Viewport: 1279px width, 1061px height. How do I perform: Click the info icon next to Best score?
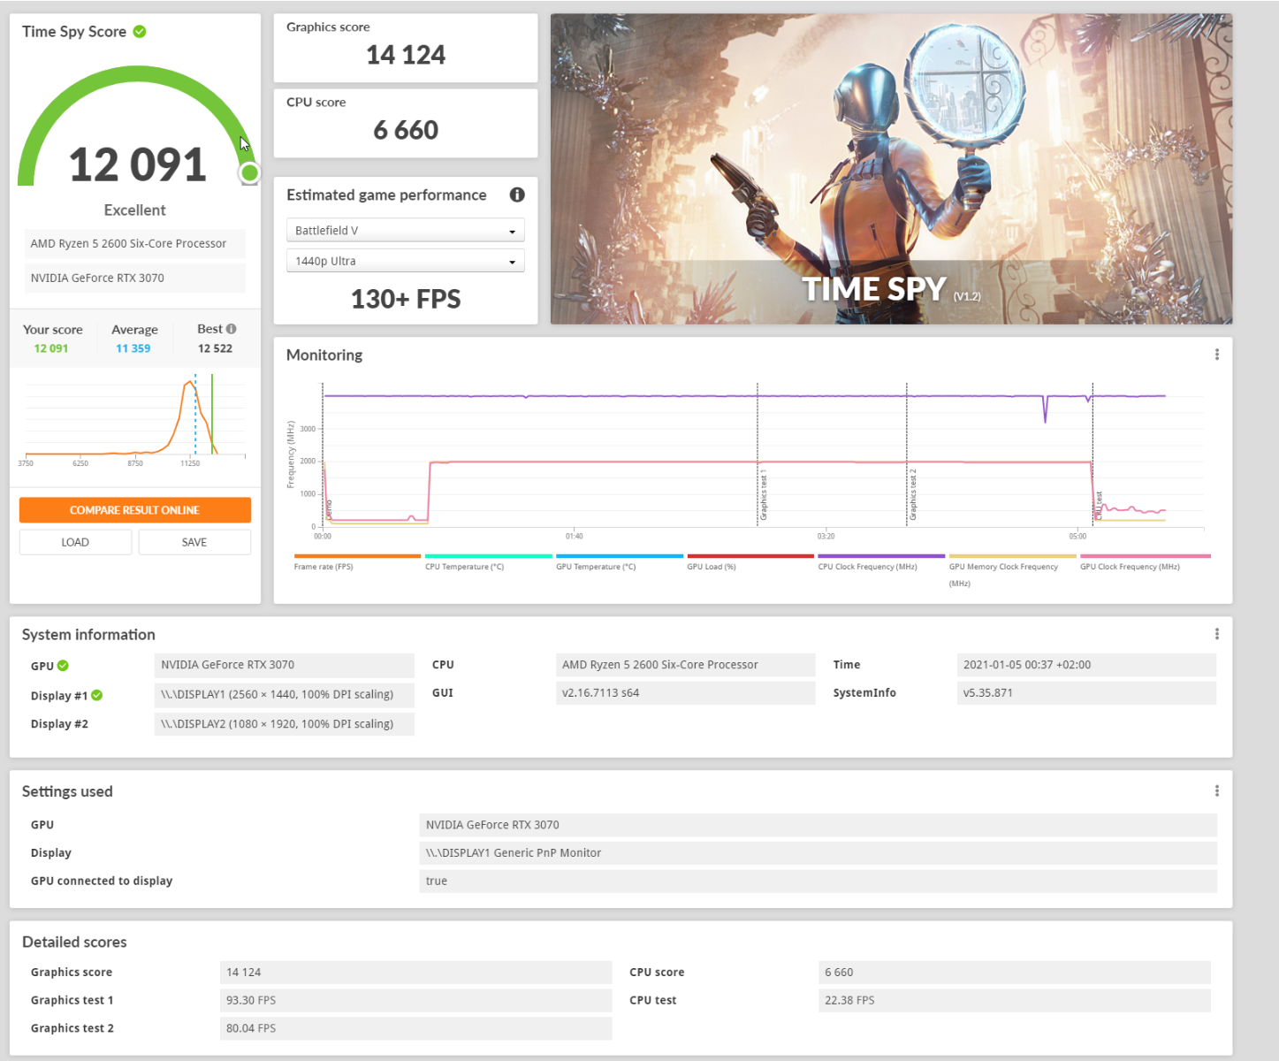coord(232,329)
